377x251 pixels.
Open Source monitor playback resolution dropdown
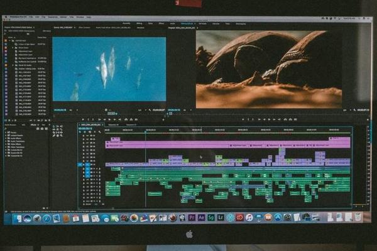point(141,110)
